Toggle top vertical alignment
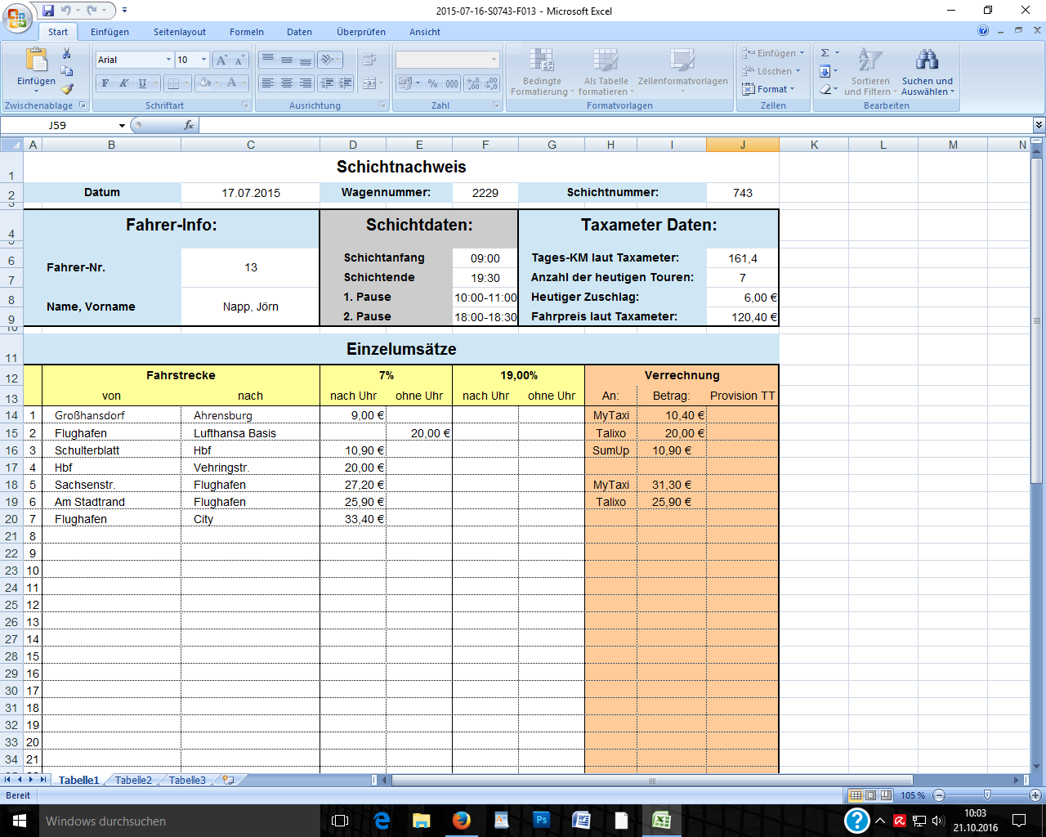The height and width of the screenshot is (837, 1046). coord(268,60)
